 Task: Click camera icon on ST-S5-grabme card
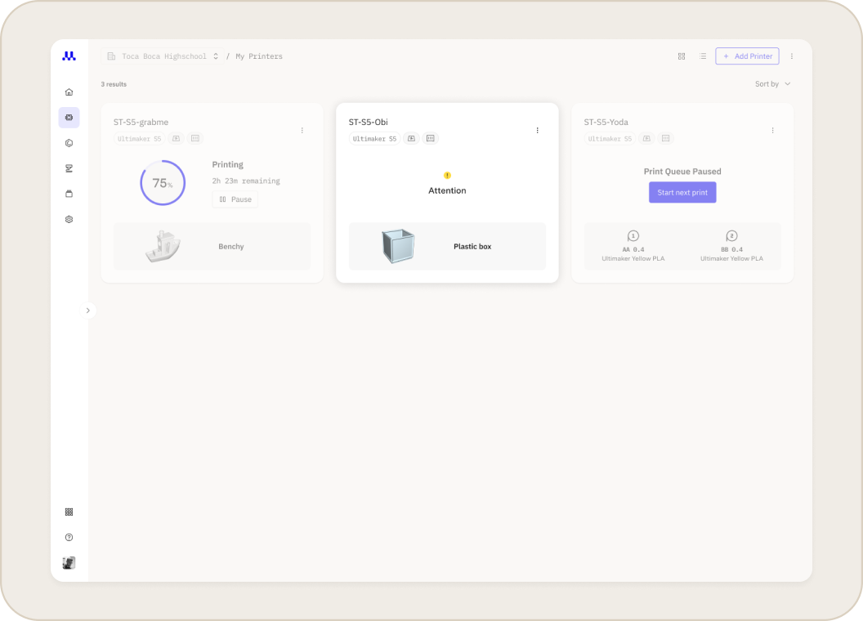177,139
